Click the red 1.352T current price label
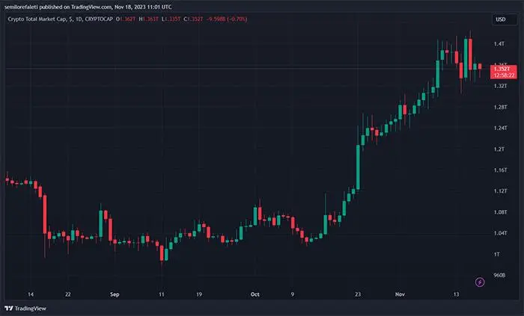The height and width of the screenshot is (316, 524). 504,72
